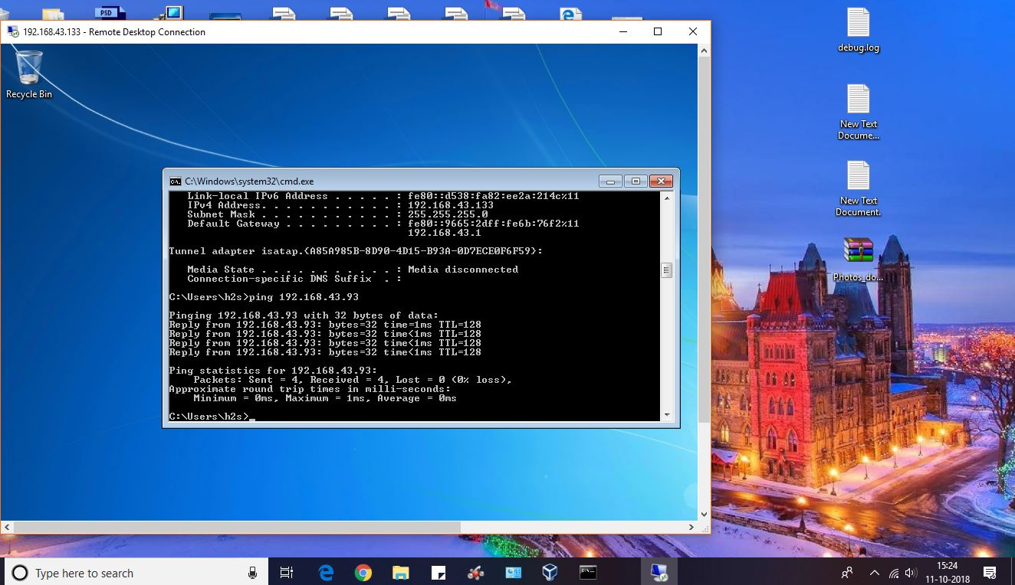The width and height of the screenshot is (1015, 585).
Task: Open the VirtualBox cube taskbar icon
Action: (550, 573)
